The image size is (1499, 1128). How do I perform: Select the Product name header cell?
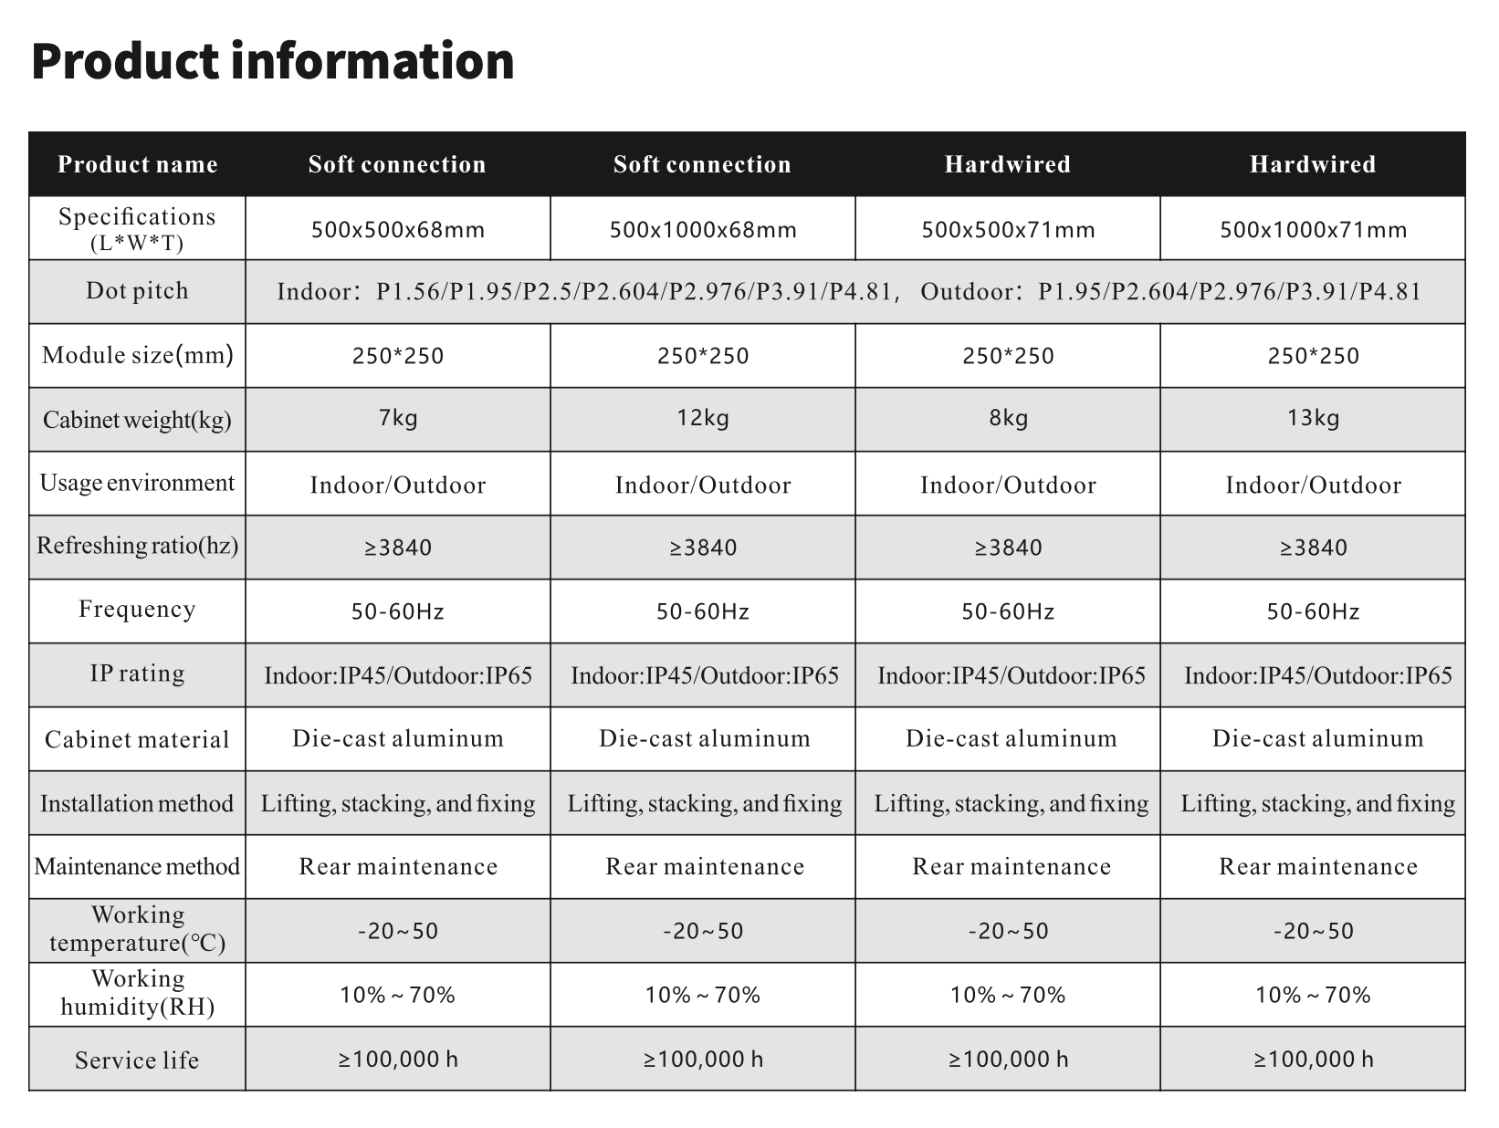tap(138, 164)
